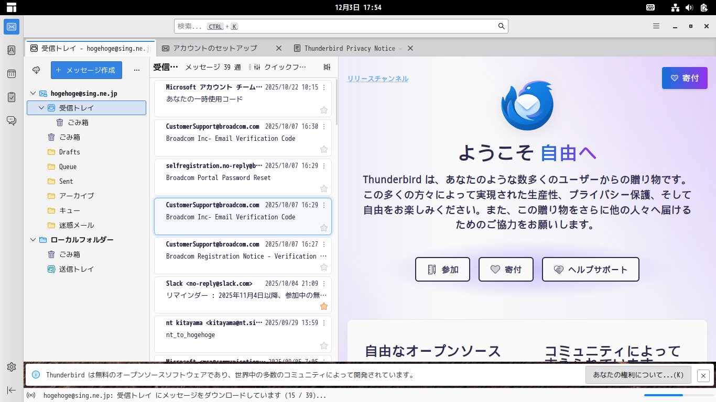Open the Address Book space

12,50
